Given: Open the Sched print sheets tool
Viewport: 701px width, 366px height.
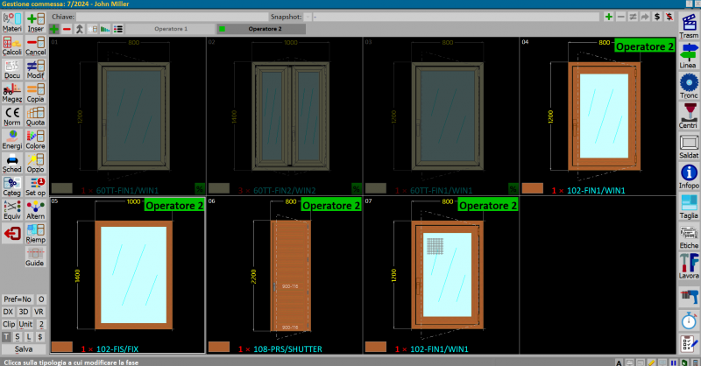Looking at the screenshot, I should point(12,163).
